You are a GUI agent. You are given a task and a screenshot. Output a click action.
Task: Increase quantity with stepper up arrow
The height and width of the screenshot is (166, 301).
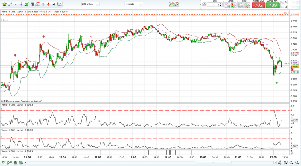tap(221, 4)
